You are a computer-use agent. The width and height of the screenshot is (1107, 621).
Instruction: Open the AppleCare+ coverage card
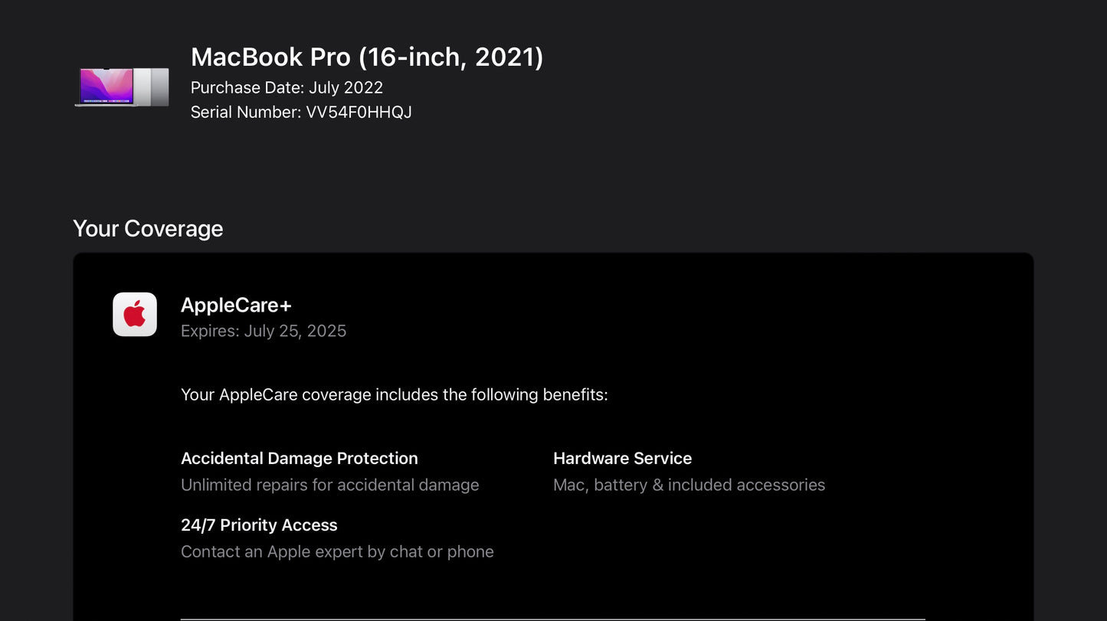[553, 429]
